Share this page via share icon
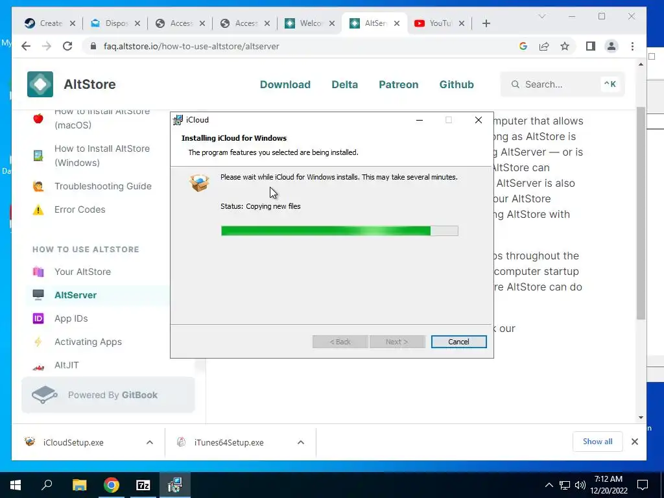The height and width of the screenshot is (498, 664). (x=544, y=46)
